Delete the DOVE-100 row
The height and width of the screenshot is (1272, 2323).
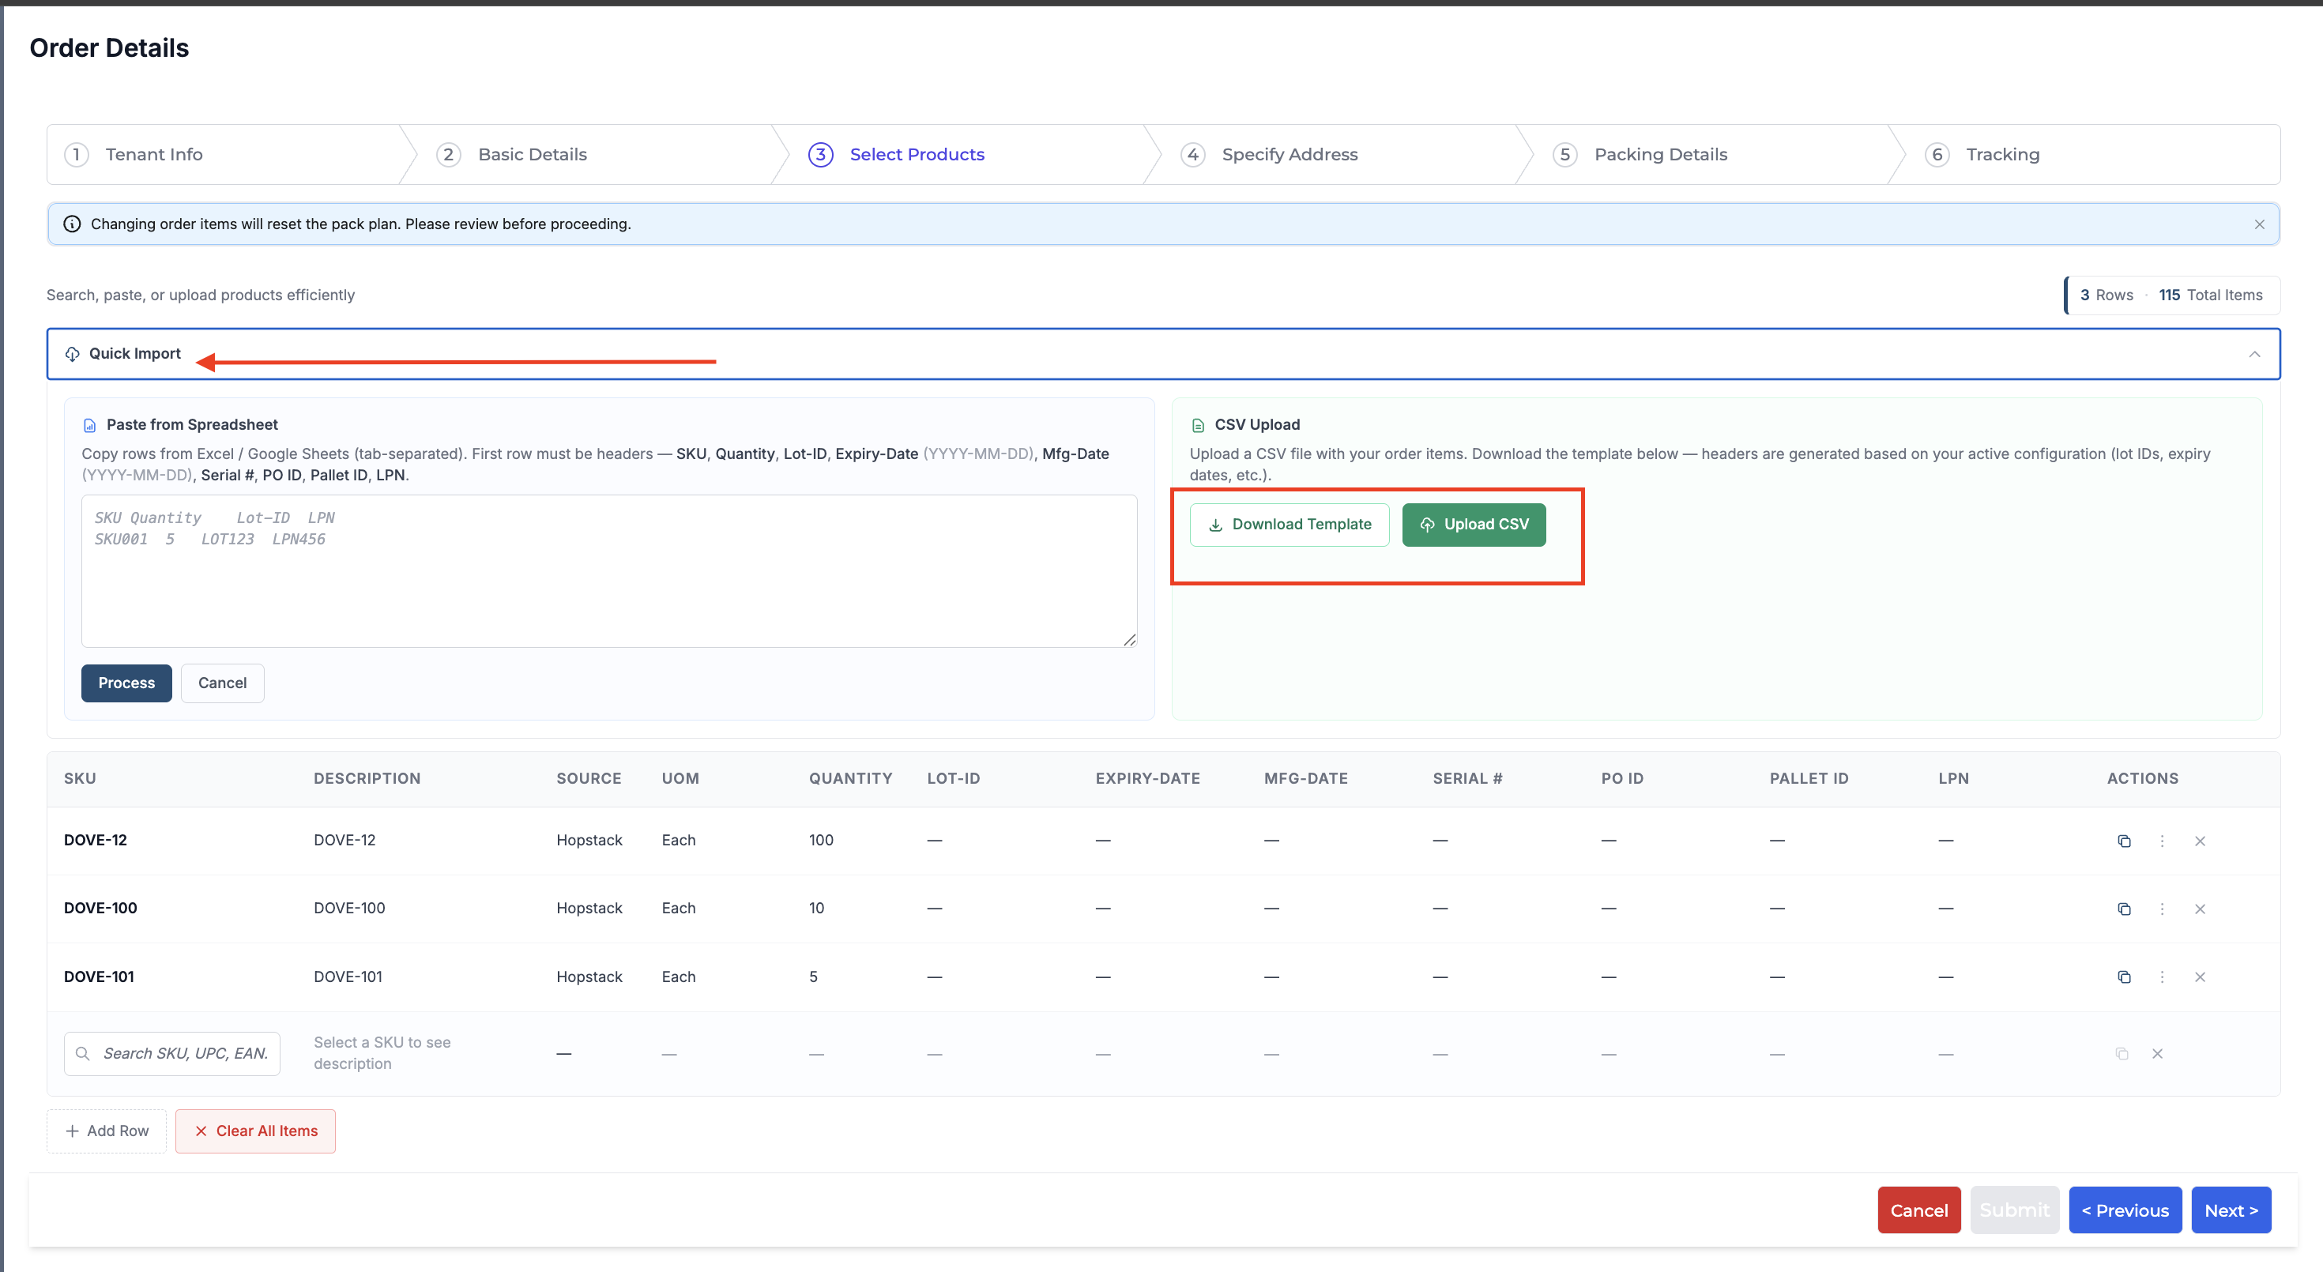pos(2200,909)
